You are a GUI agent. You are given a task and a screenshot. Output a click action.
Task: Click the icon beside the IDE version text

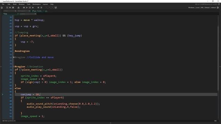pyautogui.click(x=219, y=4)
